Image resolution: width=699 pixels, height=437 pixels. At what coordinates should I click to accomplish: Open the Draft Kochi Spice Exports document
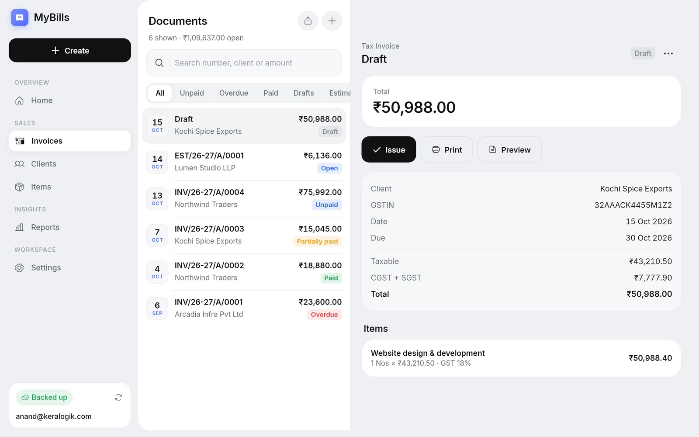[x=244, y=125]
